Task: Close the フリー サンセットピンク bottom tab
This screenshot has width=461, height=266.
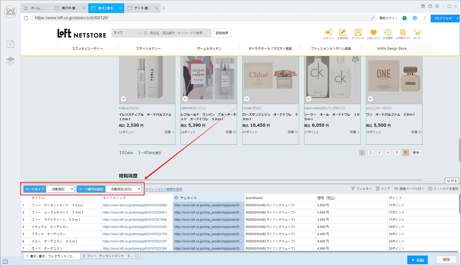Action: 137,256
